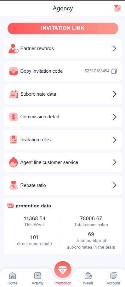This screenshot has width=125, height=287.
Task: Click the Agent line customer service headset icon
Action: (x=14, y=162)
